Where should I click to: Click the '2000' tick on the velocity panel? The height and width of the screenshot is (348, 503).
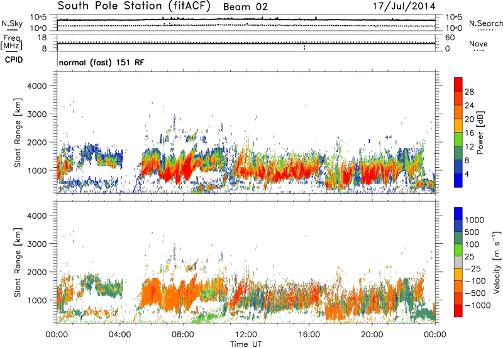click(x=37, y=272)
